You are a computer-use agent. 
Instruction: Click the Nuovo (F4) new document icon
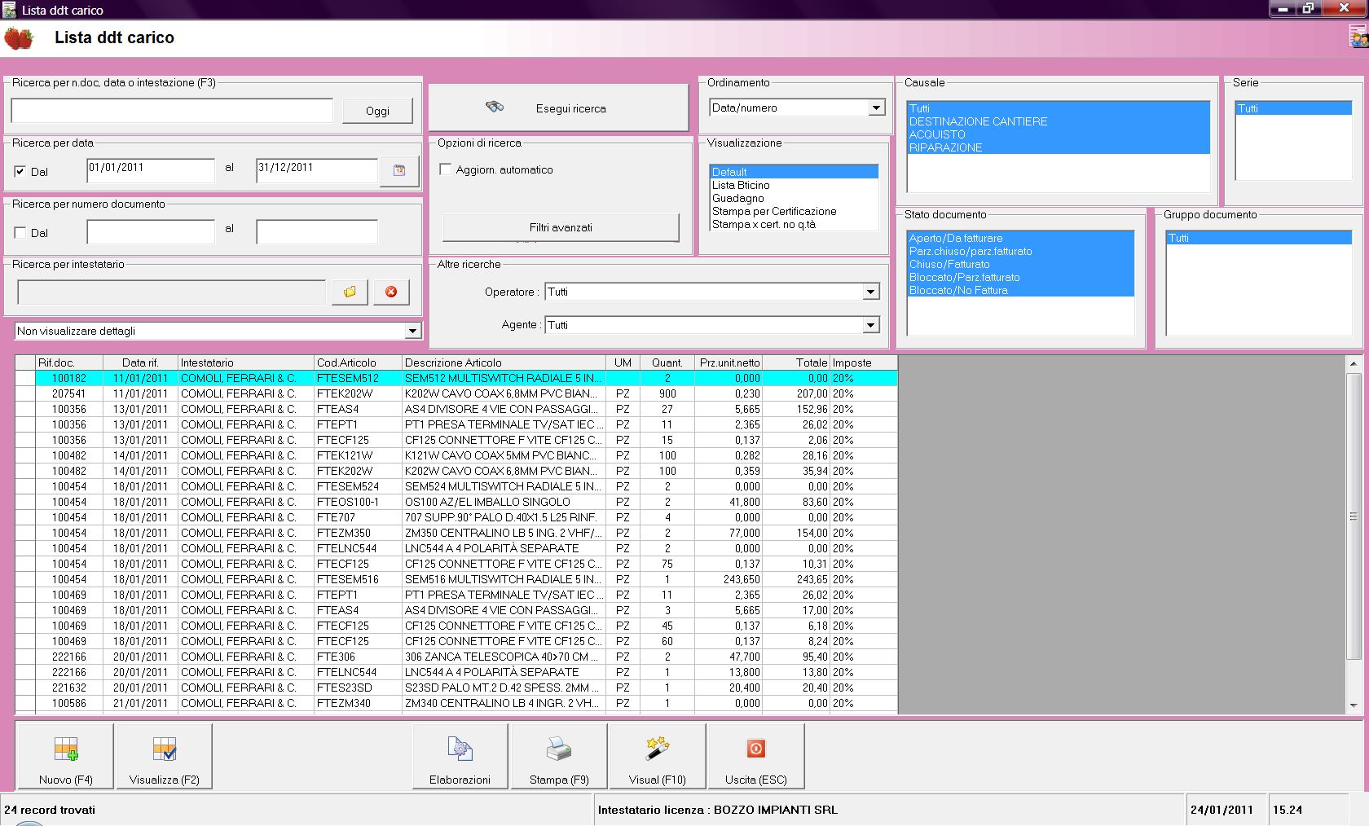(x=65, y=749)
